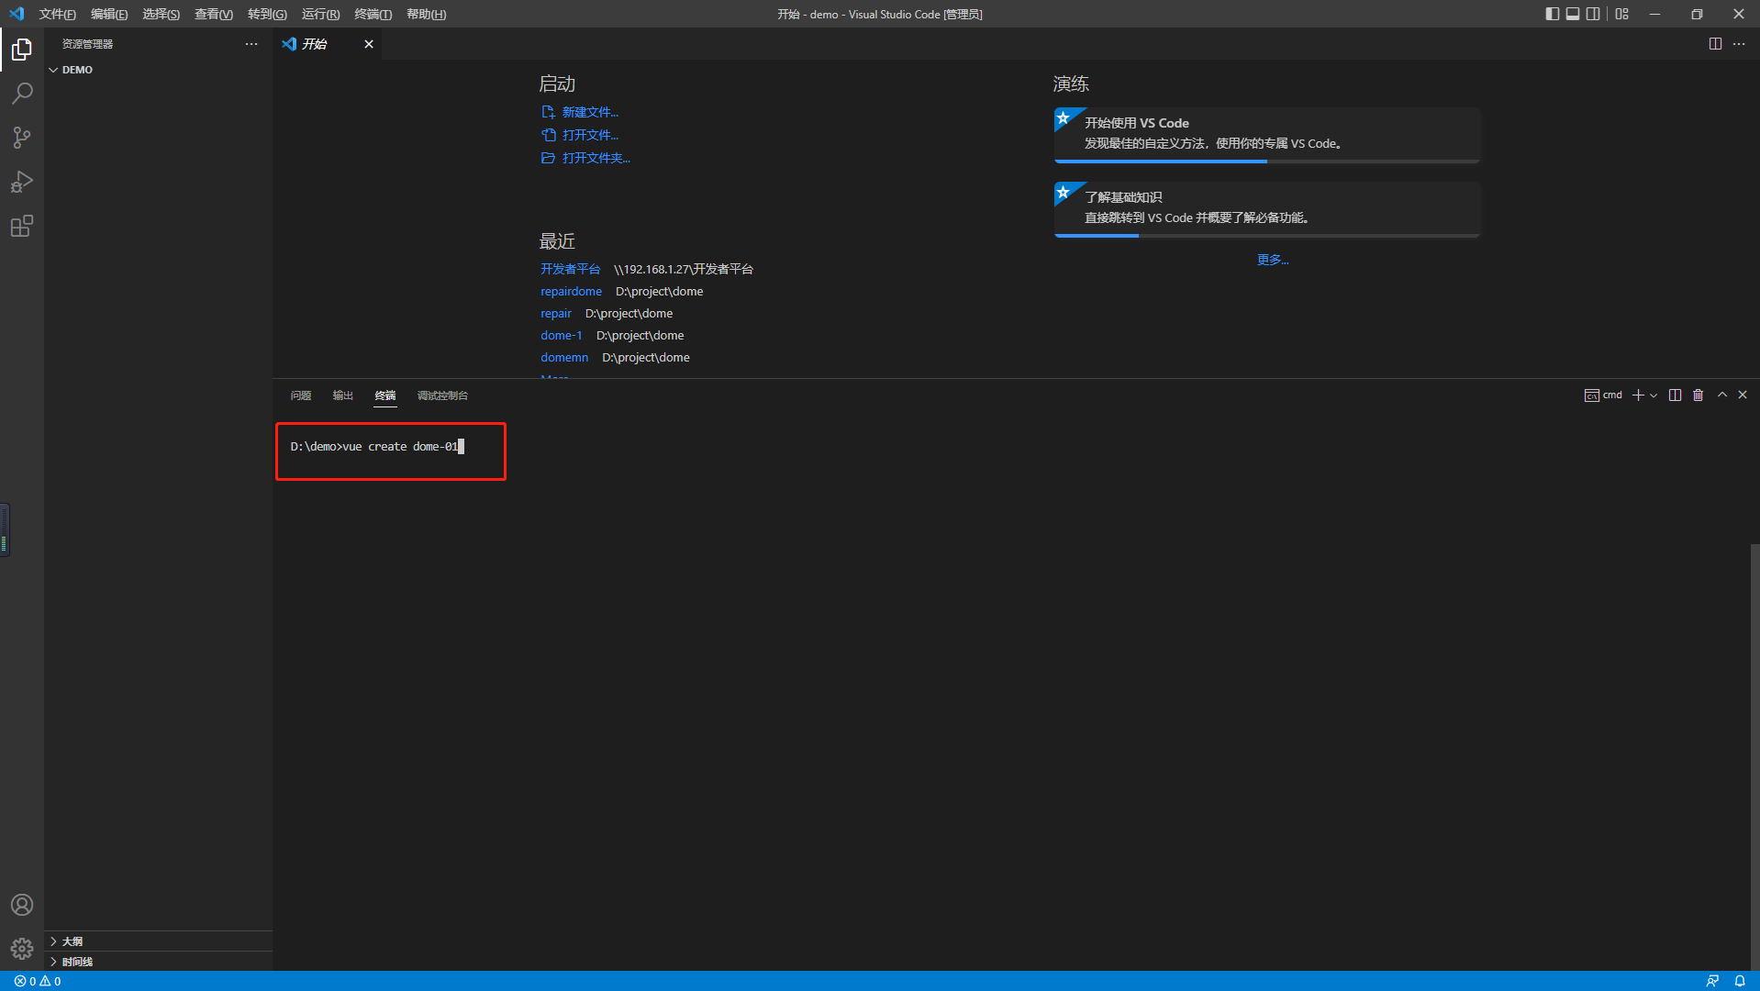This screenshot has height=991, width=1760.
Task: Open the Run and Debug view
Action: [22, 182]
